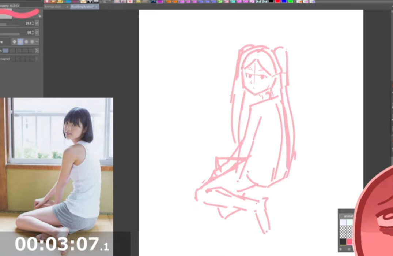The width and height of the screenshot is (393, 256).
Task: Click the solid magenta square toolbar icon
Action: pos(160,1)
